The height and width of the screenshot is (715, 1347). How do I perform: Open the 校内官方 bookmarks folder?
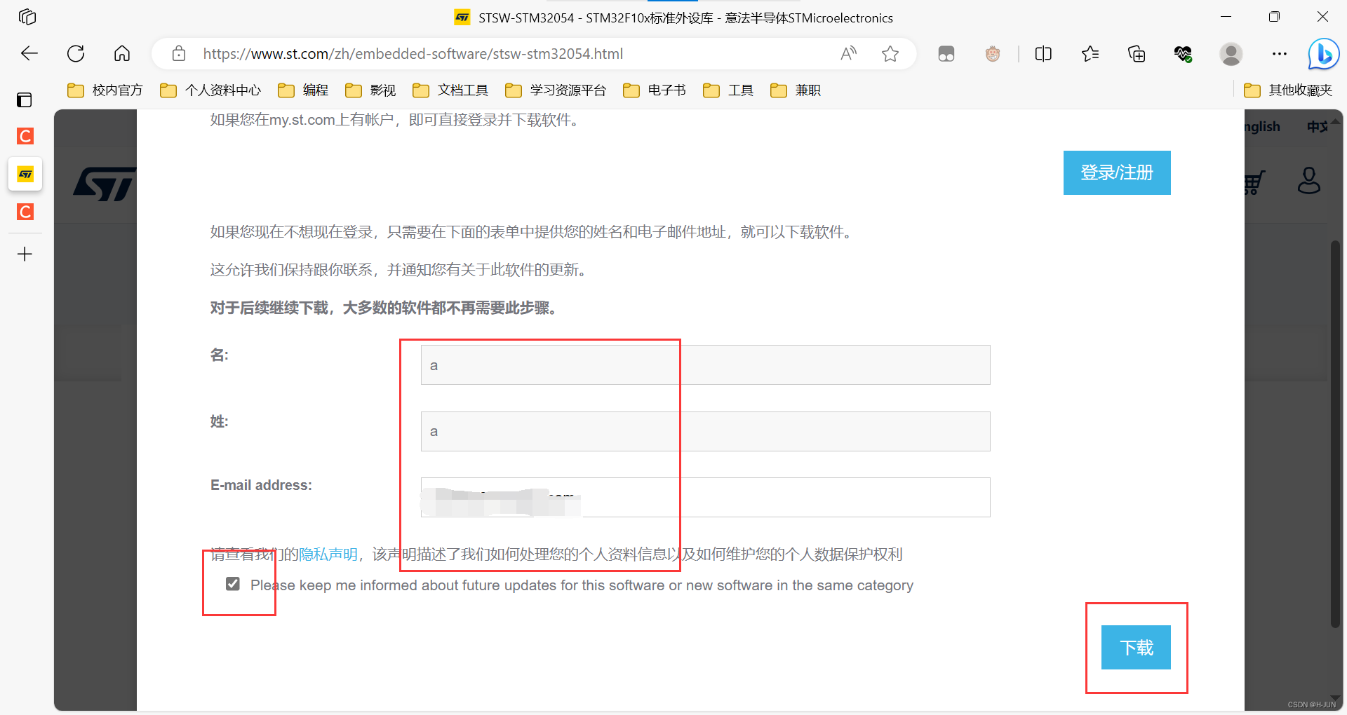click(105, 90)
